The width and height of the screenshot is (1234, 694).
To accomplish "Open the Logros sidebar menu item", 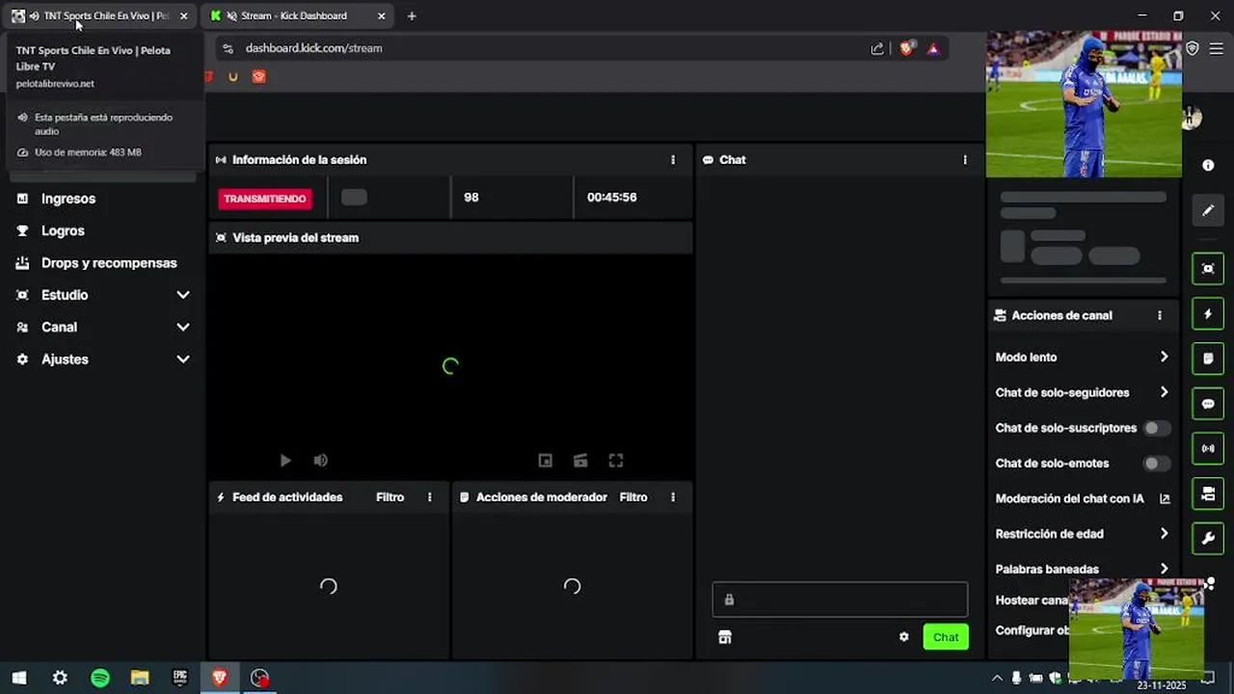I will [63, 230].
